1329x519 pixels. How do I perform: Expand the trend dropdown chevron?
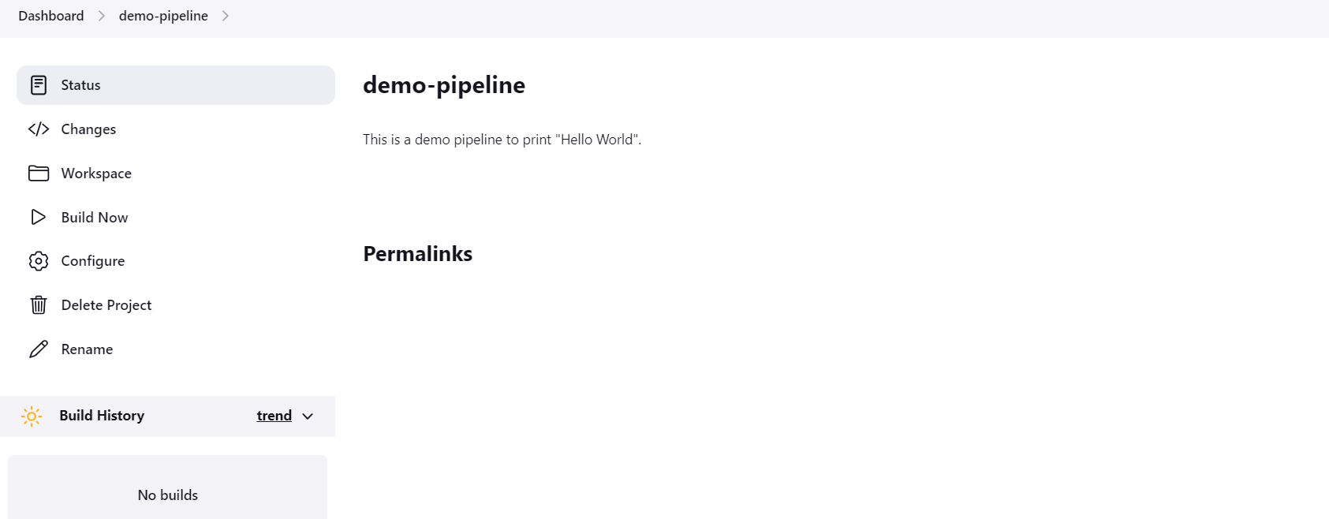click(x=308, y=416)
